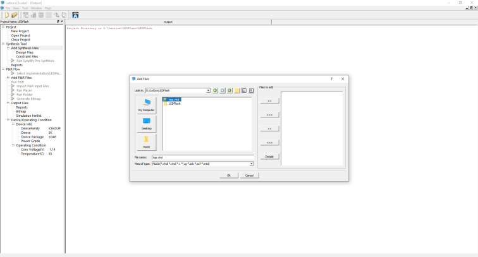
Task: Collapse the Synthesis Tool tree node
Action: tap(3, 44)
